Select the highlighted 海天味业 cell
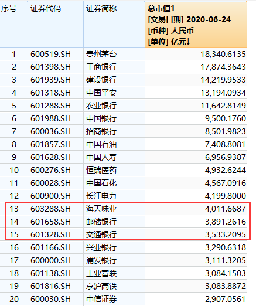Screen dimensions: 256x306 click(114, 209)
